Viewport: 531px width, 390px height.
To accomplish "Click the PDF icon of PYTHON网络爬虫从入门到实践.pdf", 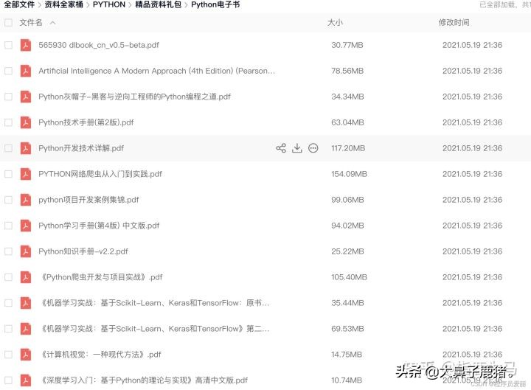I will tap(25, 174).
